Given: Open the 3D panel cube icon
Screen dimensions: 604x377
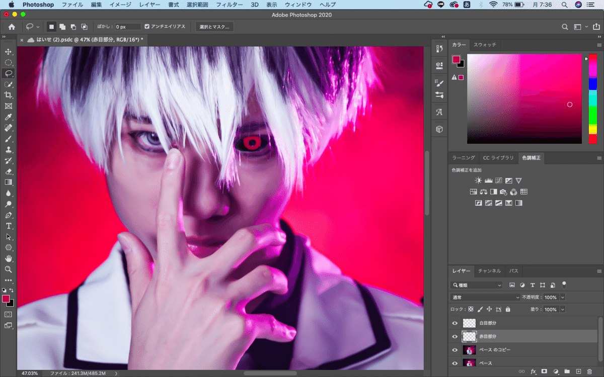Looking at the screenshot, I should 439,129.
